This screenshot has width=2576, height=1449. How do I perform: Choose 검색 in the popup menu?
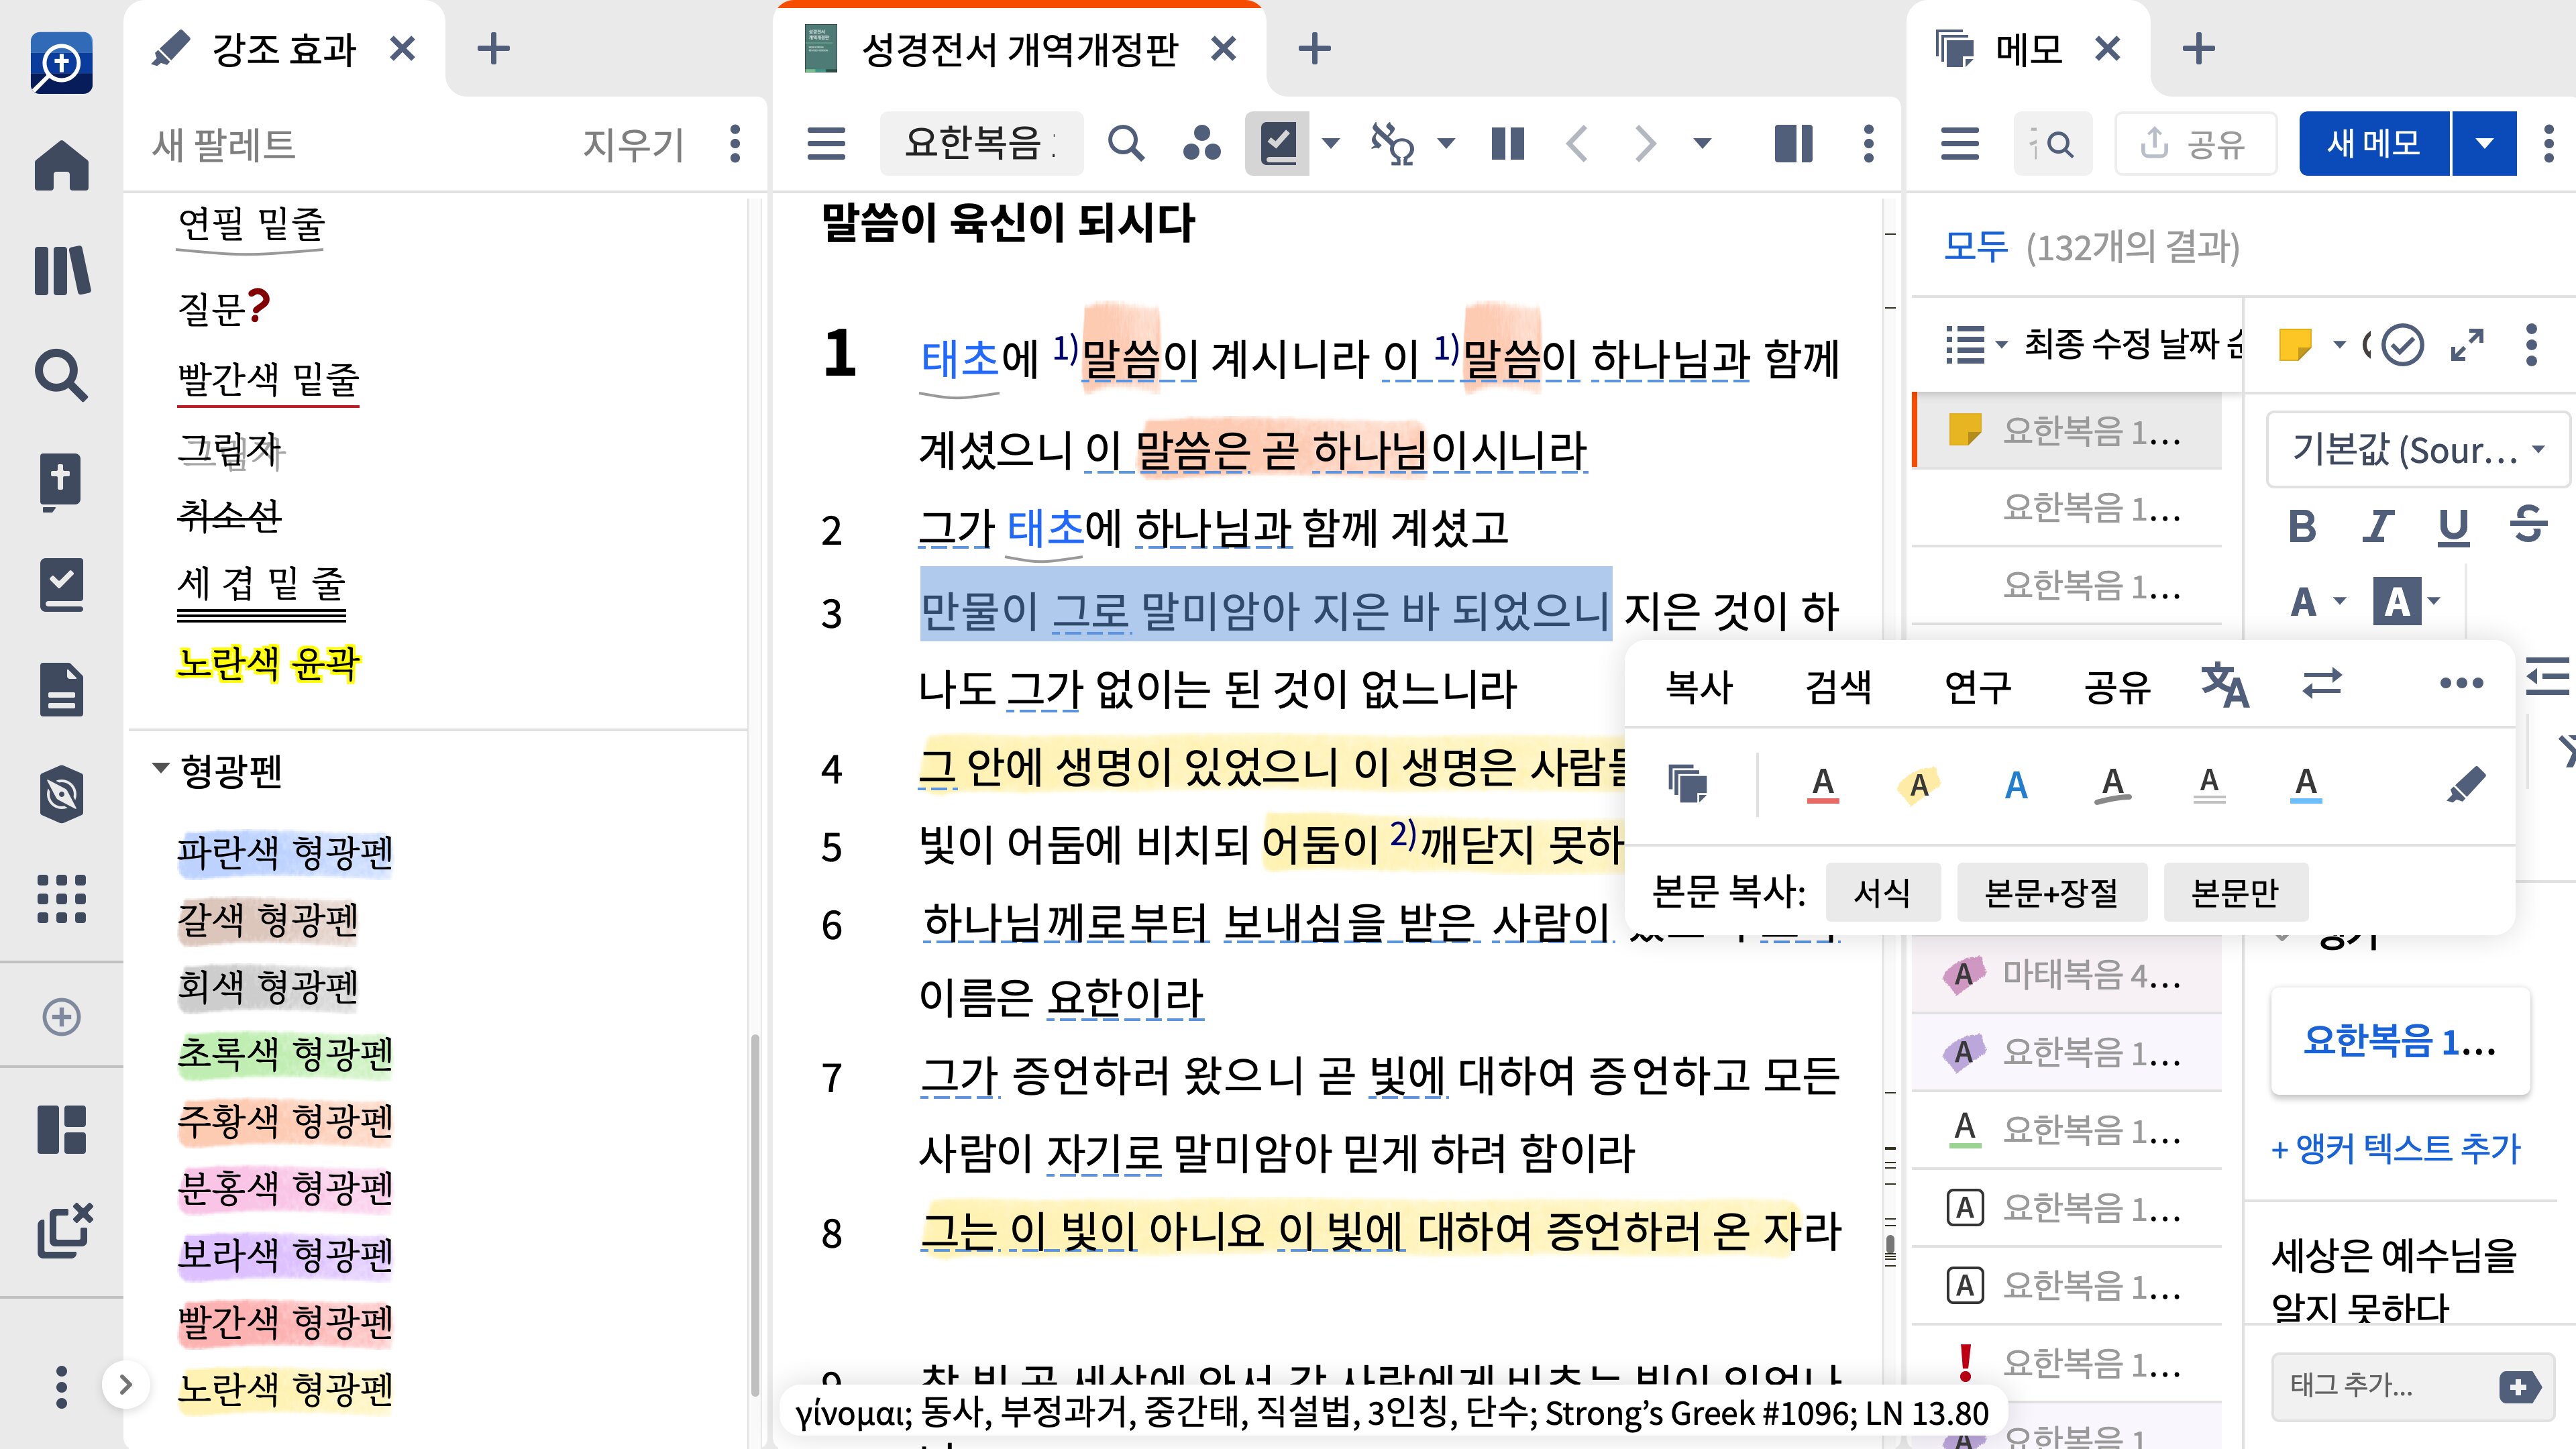point(1838,686)
